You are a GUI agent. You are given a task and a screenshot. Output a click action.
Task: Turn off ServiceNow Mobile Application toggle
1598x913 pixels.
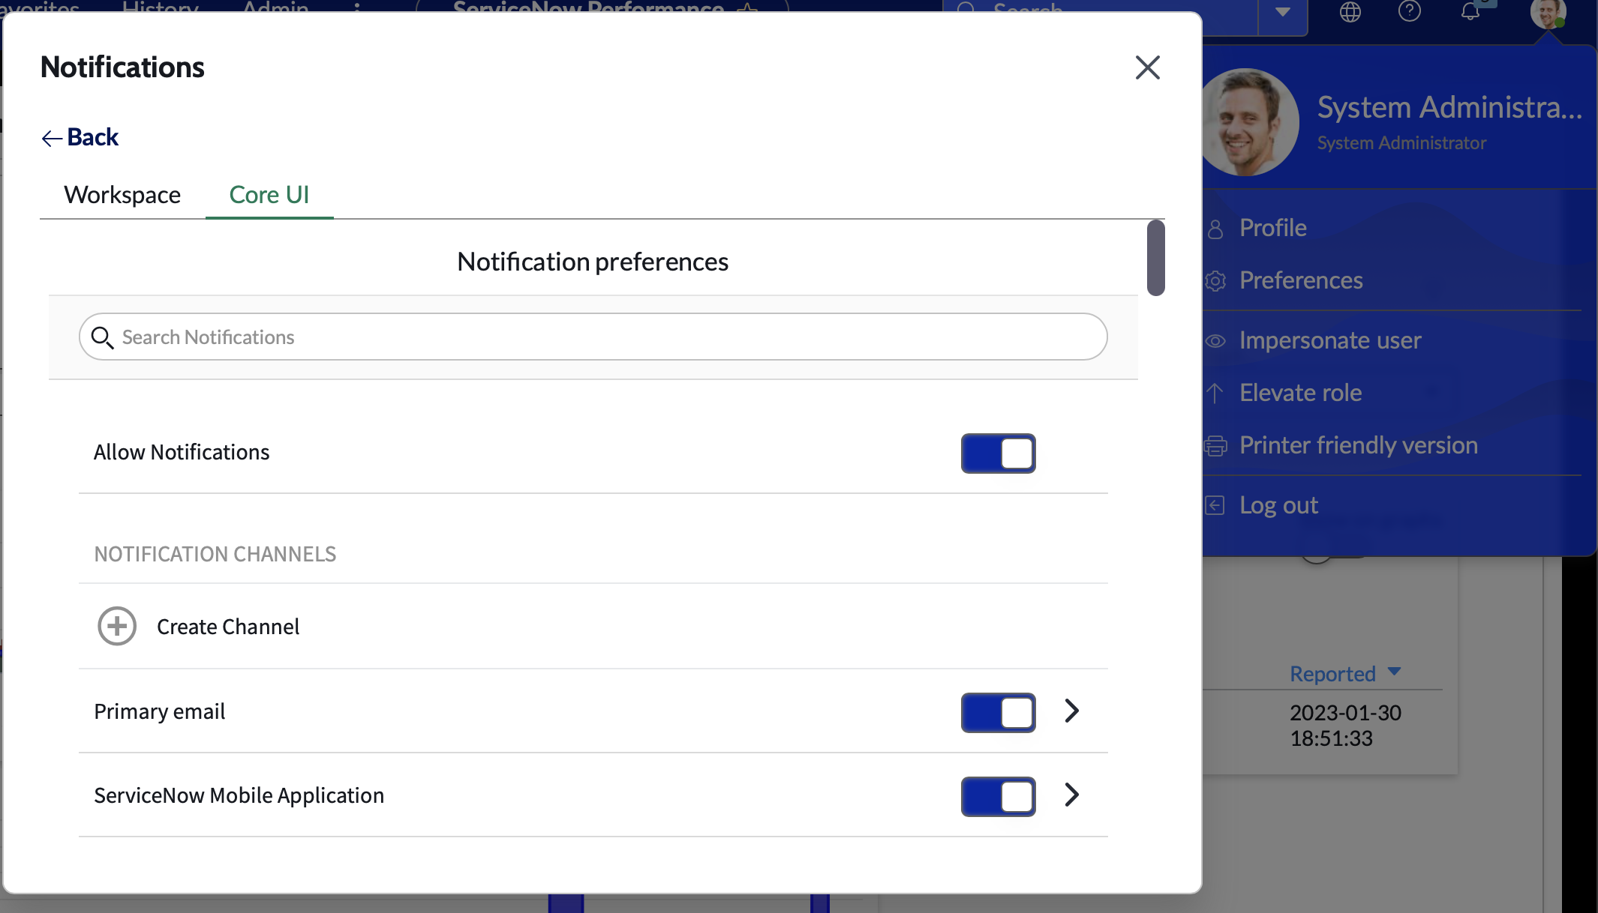click(998, 796)
